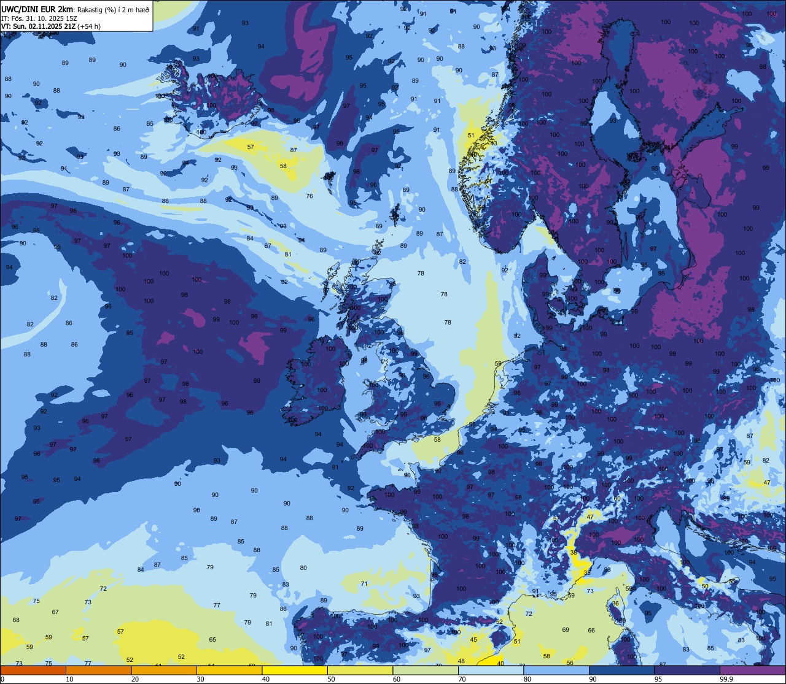Click the 'UWC/DINI EUR 2km' title text
The width and height of the screenshot is (786, 684).
(x=37, y=9)
